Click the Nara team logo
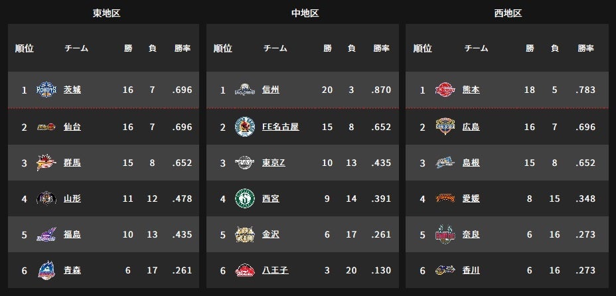The height and width of the screenshot is (296, 616). 445,234
